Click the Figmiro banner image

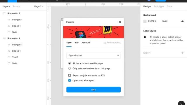[93, 32]
